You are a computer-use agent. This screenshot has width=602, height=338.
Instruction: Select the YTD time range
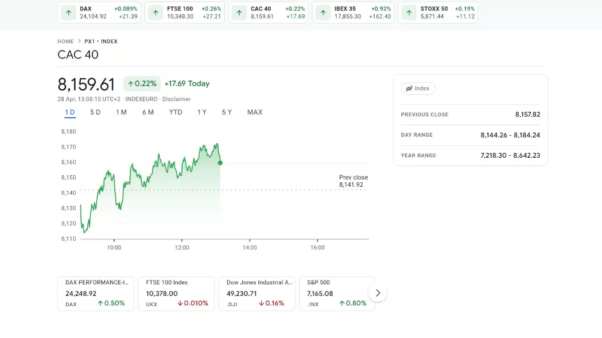[175, 112]
